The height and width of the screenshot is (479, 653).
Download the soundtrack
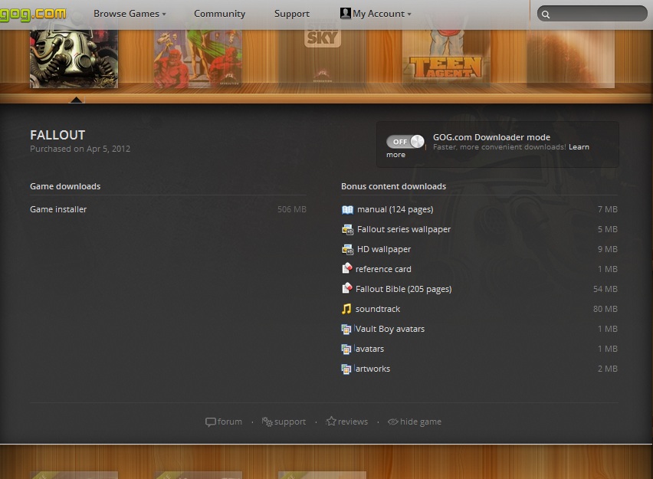coord(377,309)
